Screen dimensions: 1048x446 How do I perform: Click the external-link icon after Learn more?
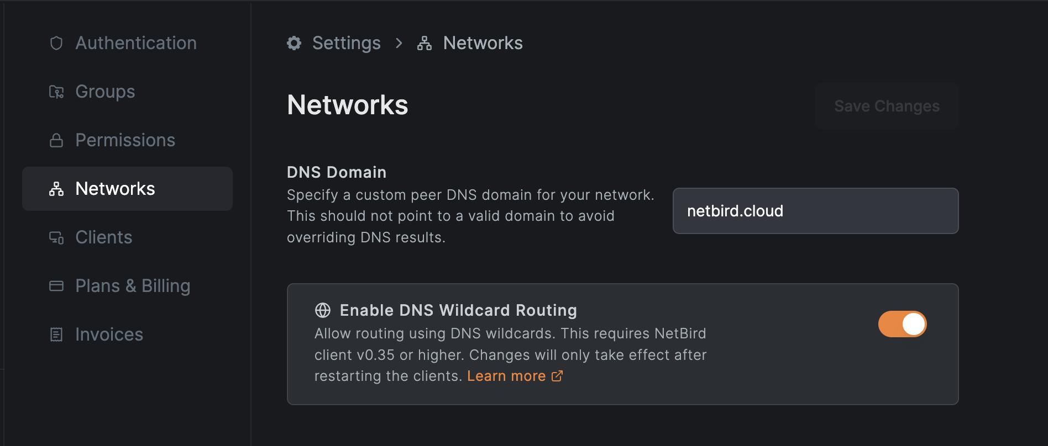(557, 376)
